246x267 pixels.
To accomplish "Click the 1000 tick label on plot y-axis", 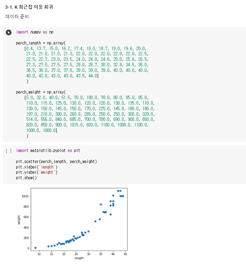I will coord(24,196).
